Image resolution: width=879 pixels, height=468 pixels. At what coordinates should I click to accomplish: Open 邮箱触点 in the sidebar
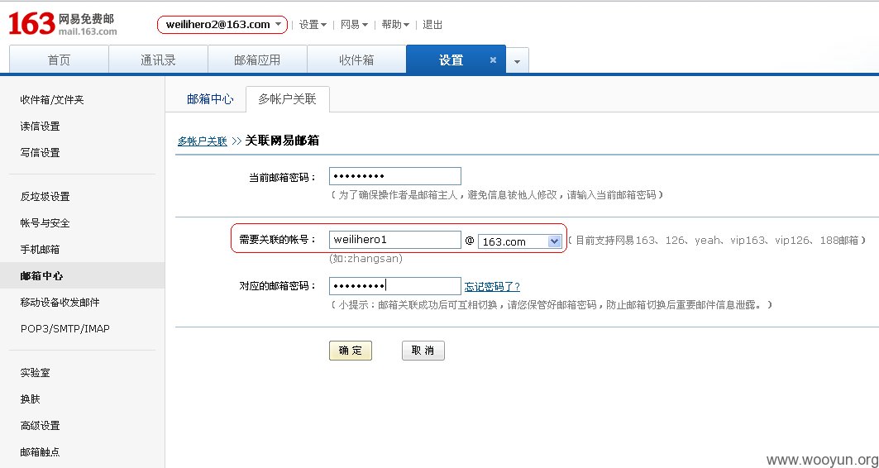40,451
